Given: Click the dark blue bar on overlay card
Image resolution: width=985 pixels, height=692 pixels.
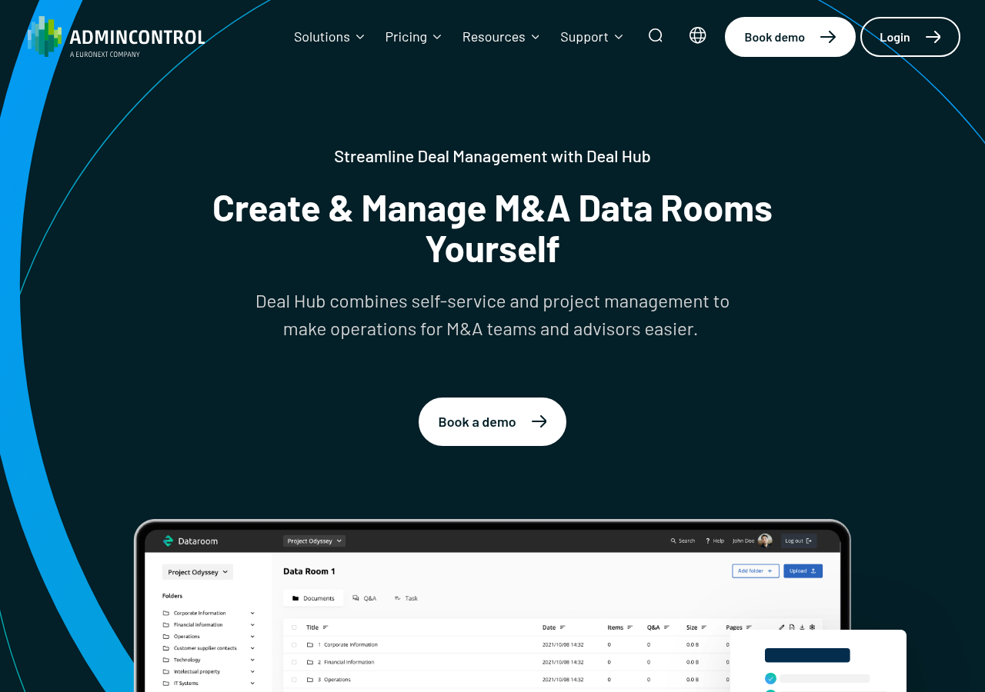Looking at the screenshot, I should click(807, 655).
